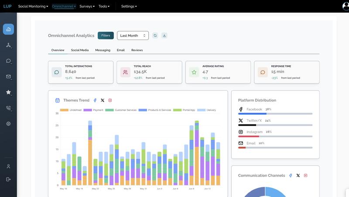The width and height of the screenshot is (349, 197).
Task: Click the Omnichannel Analytics heading
Action: [x=71, y=36]
